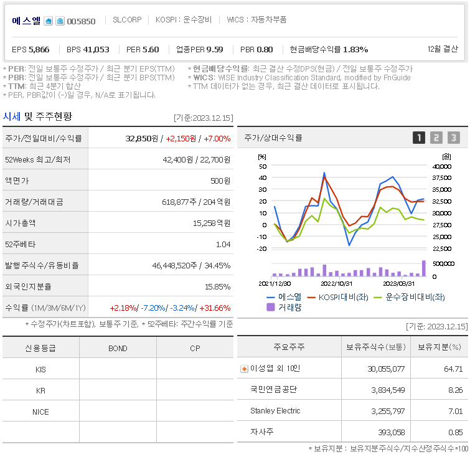Expand the 이성엽 외 10인 shareholder row
Screen dimensions: 475x457
click(x=244, y=369)
